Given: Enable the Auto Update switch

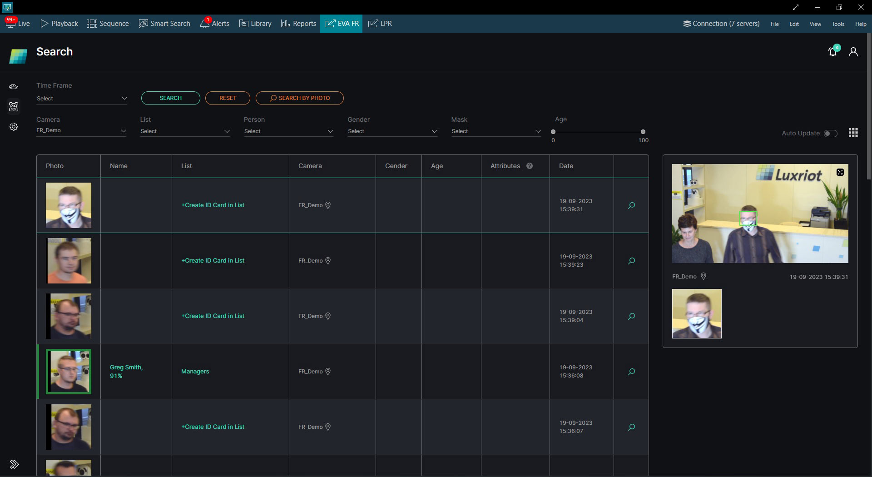Looking at the screenshot, I should pos(831,133).
